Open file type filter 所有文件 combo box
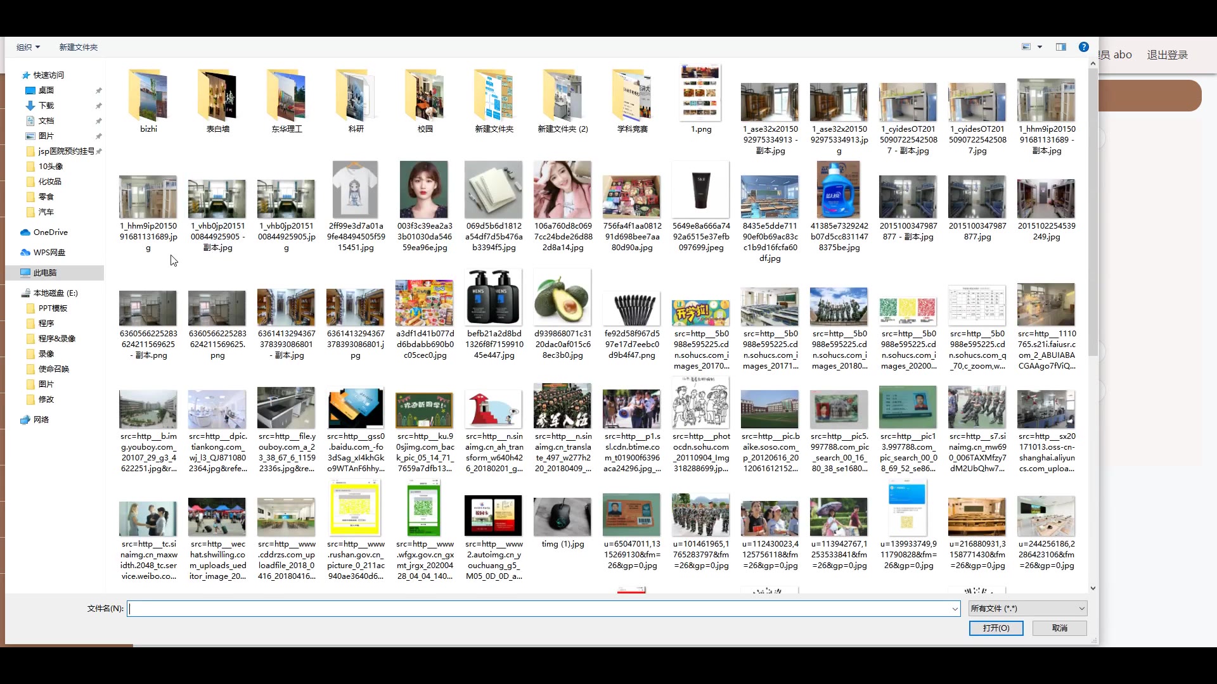This screenshot has width=1217, height=684. pos(1027,609)
